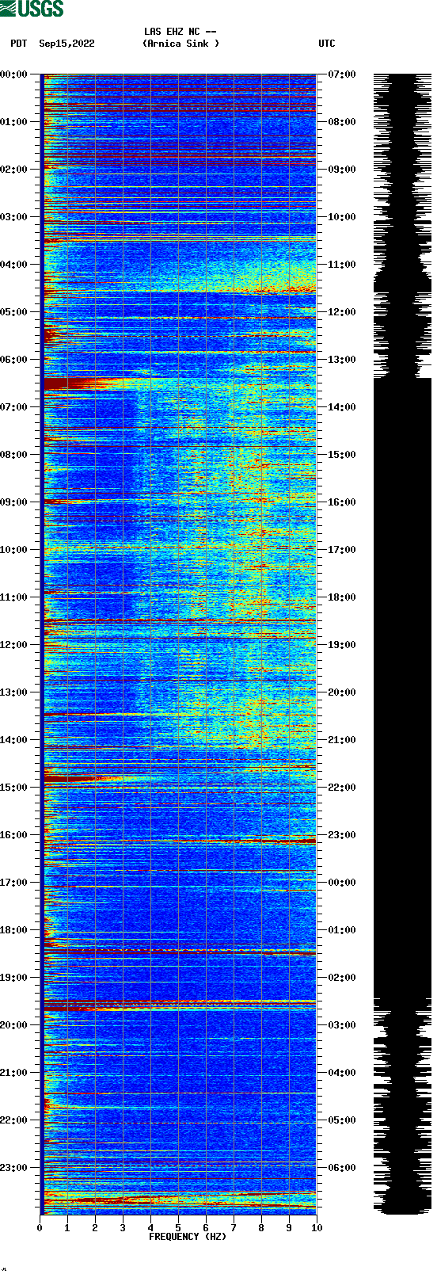
Task: Click frequency axis tick label 9
Action: coord(289,1228)
